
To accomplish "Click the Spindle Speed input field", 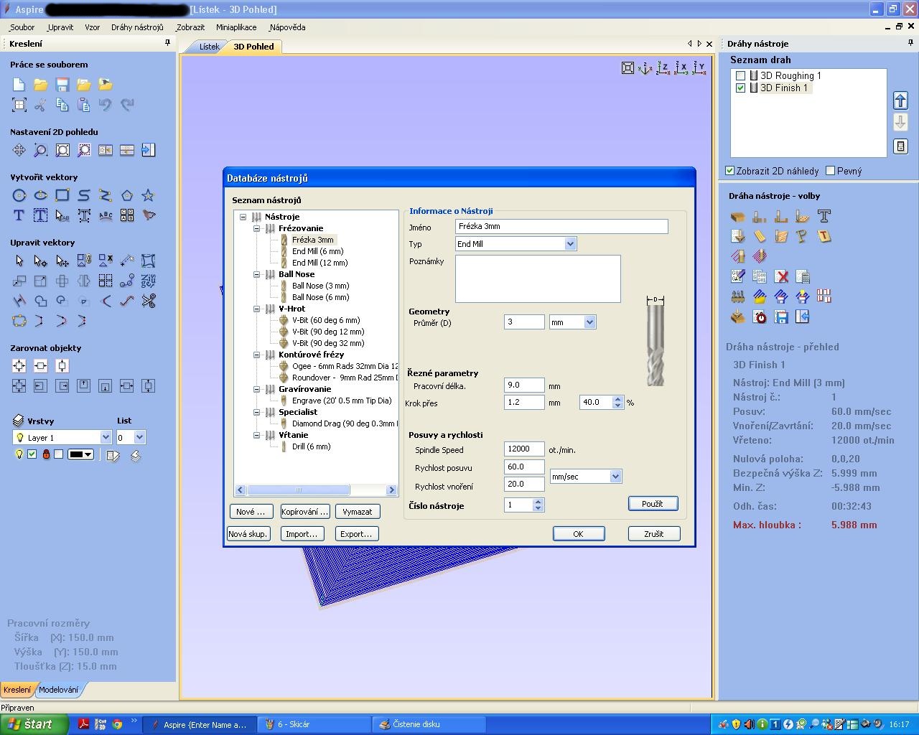I will tap(523, 449).
